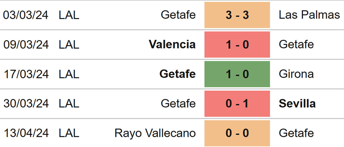Viewport: 344px width, 147px height.
Task: Click the Rayo Vallecano team name
Action: click(155, 133)
